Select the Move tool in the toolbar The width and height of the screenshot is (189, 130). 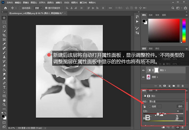pos(4,18)
